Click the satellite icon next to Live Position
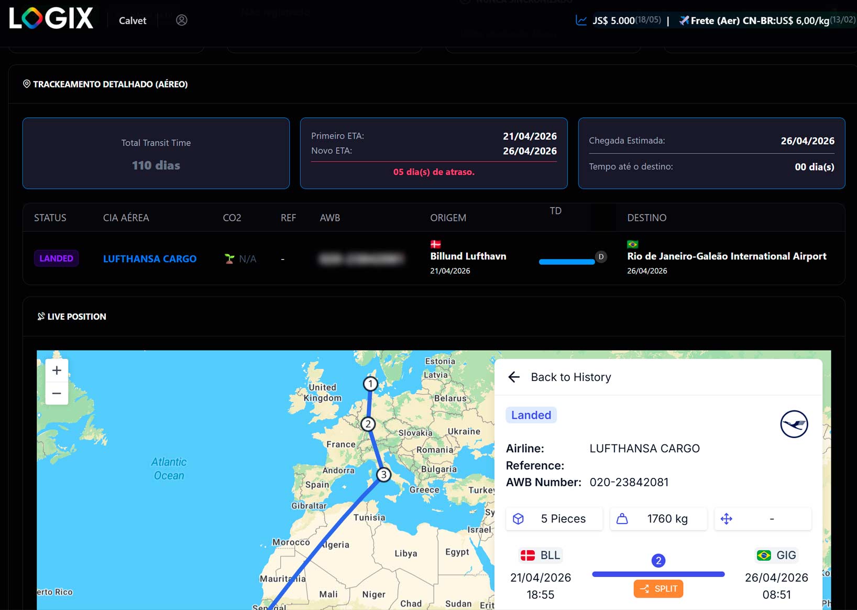 (41, 316)
